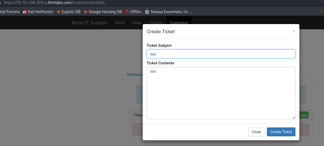Select the Customers navigation item
324x146 pixels.
click(x=179, y=23)
